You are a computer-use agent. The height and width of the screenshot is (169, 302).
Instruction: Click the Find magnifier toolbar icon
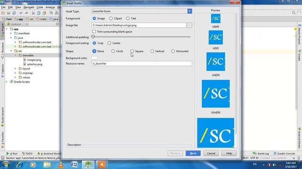tap(51, 13)
